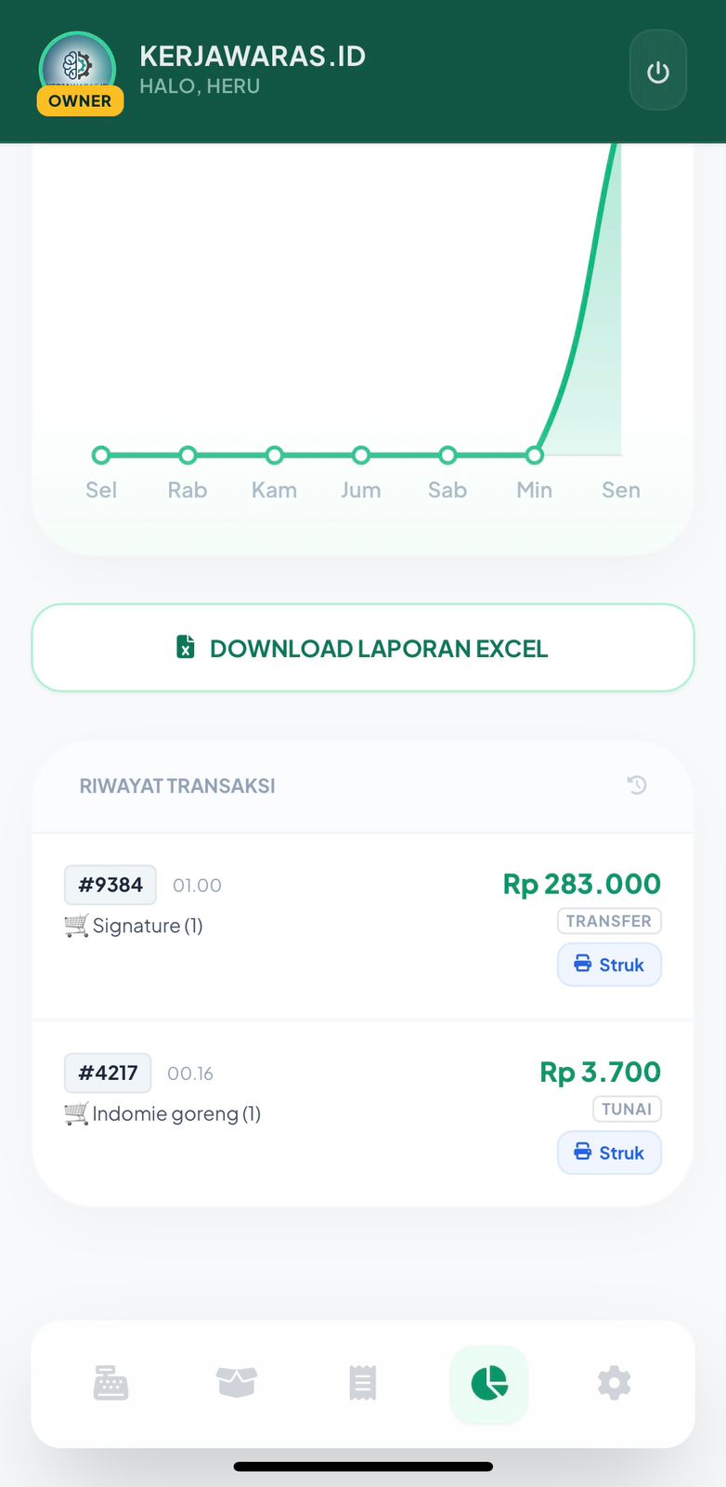This screenshot has height=1487, width=726.
Task: Click the OWNER role badge
Action: click(x=80, y=101)
